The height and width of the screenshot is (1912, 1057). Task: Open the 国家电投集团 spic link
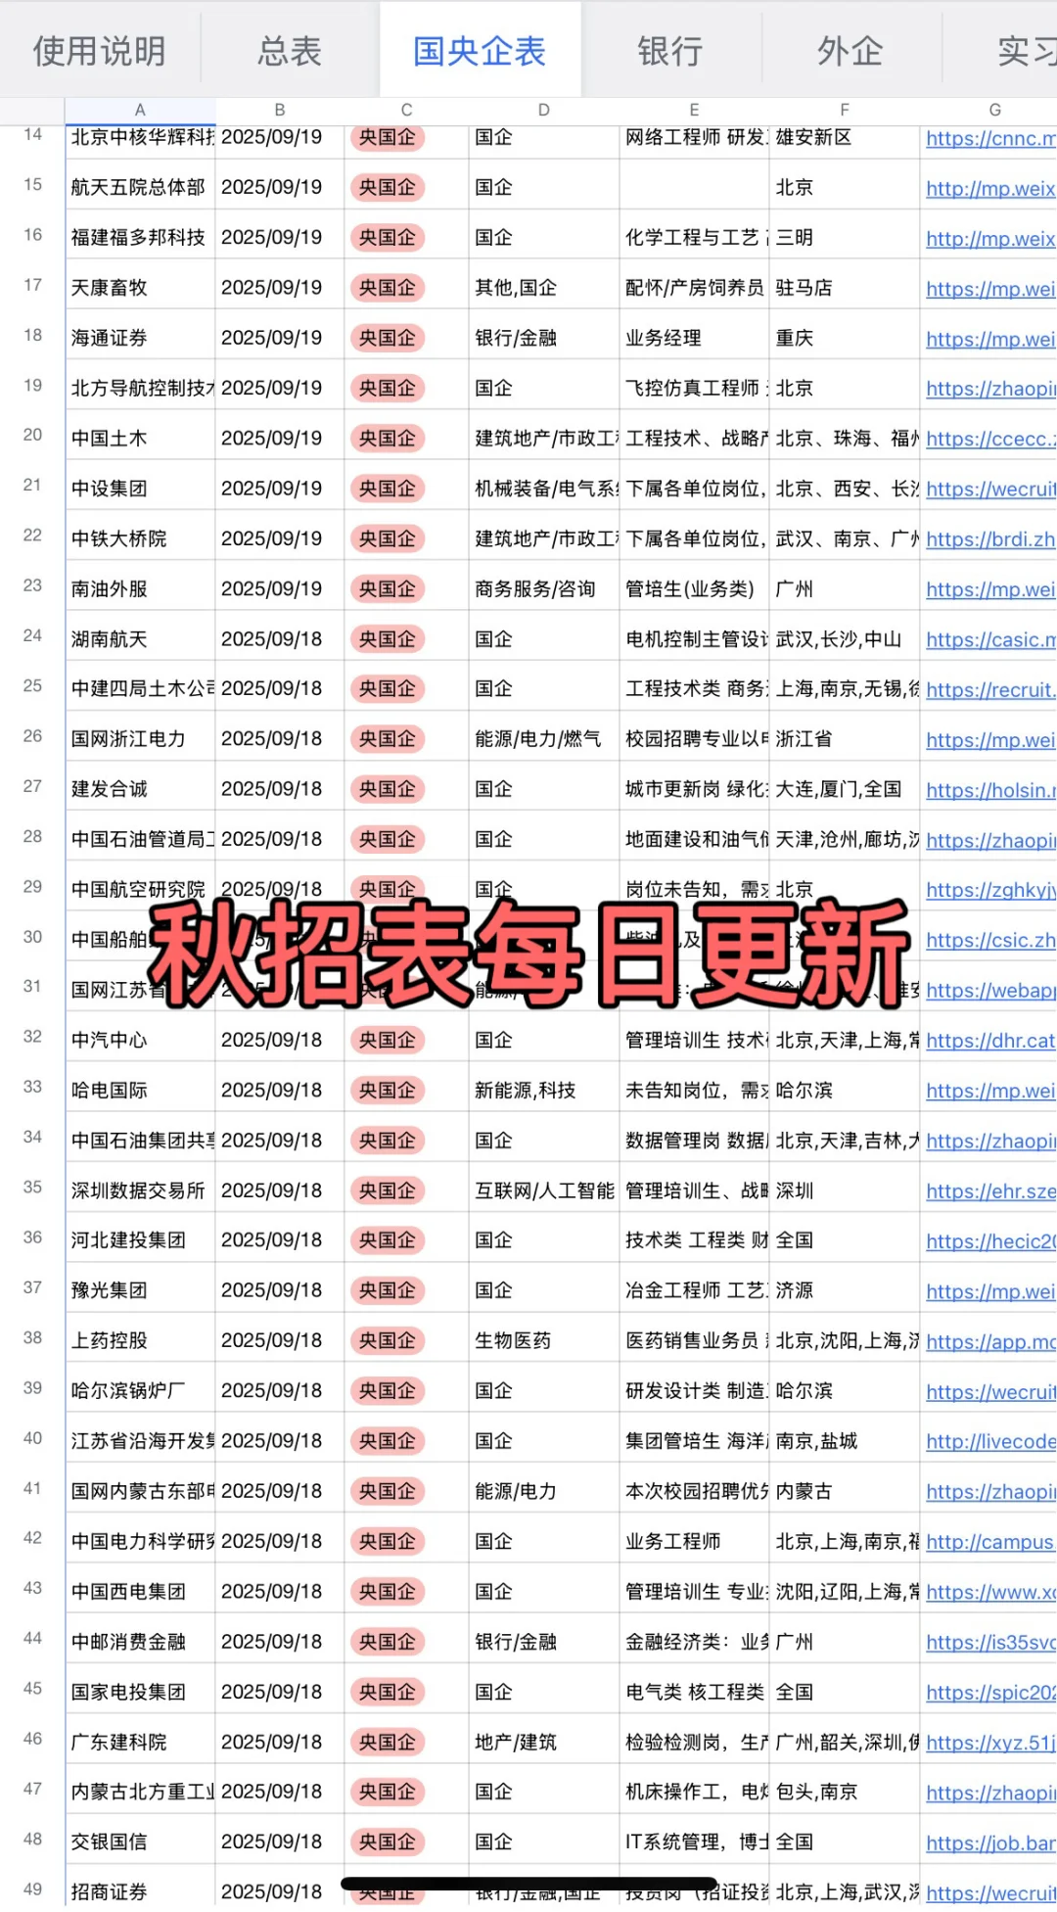point(990,1693)
